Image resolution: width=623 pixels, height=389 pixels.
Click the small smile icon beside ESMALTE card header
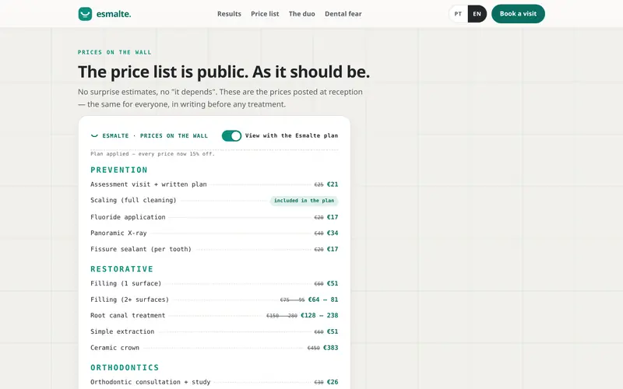[94, 135]
